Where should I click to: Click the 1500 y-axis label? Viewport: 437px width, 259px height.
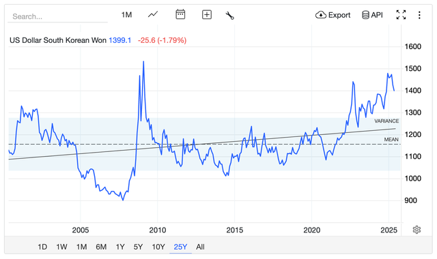412,68
